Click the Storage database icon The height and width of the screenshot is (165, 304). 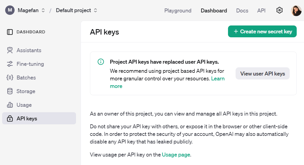click(x=10, y=91)
